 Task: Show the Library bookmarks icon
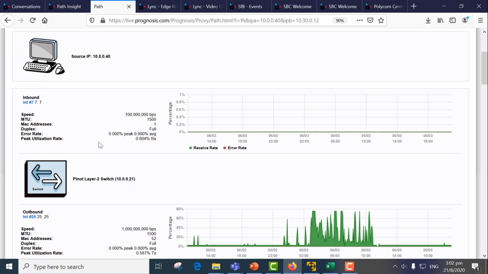[440, 20]
